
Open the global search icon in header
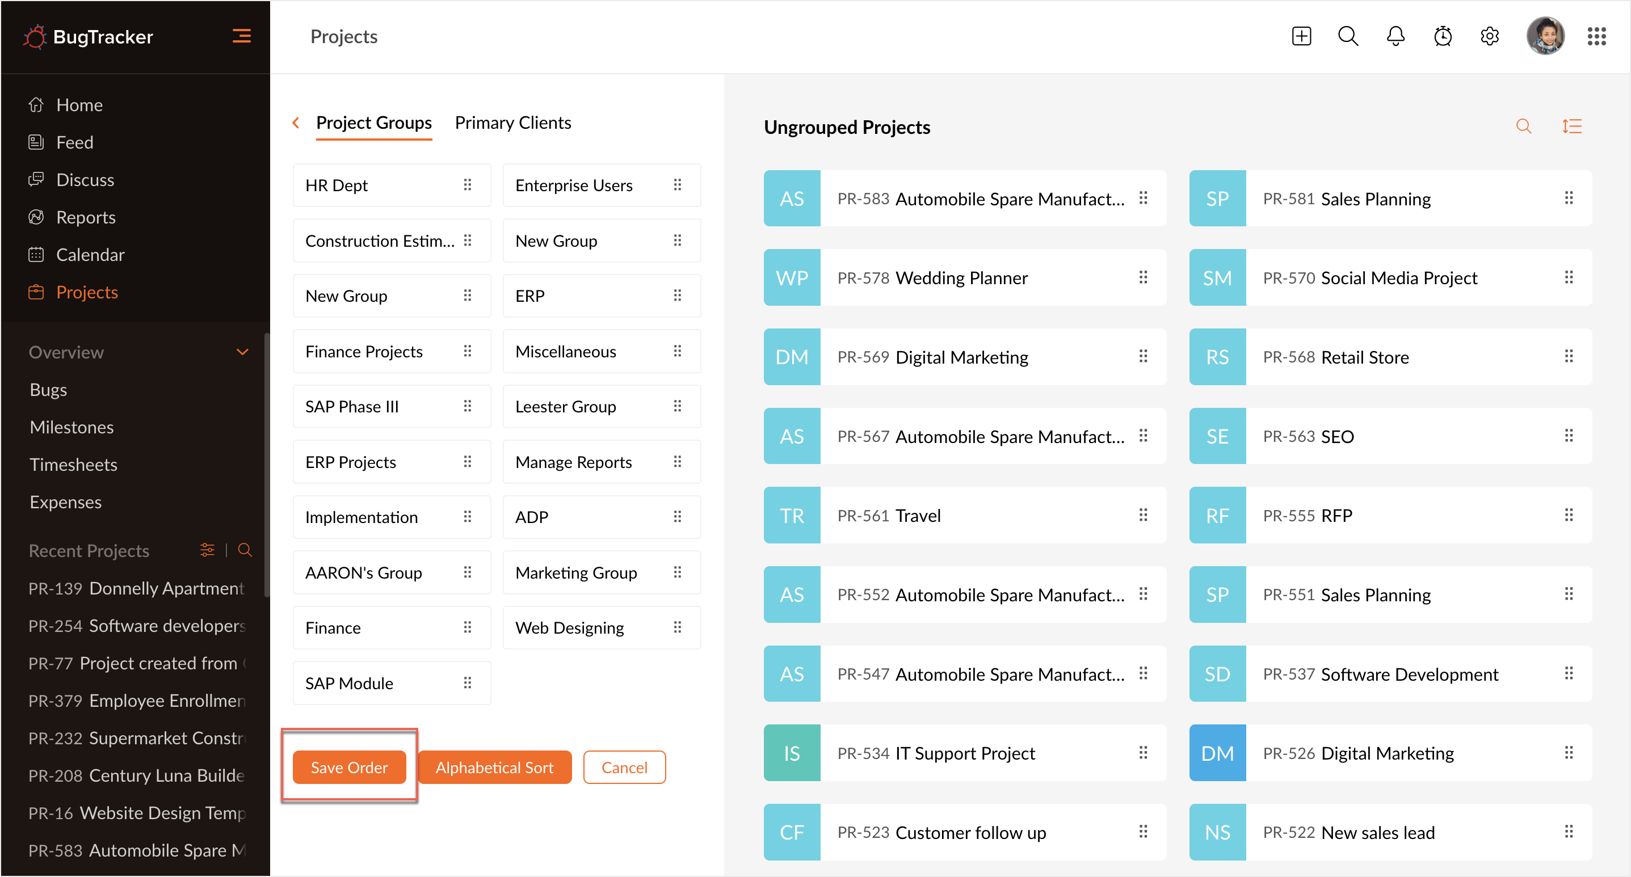(1348, 36)
